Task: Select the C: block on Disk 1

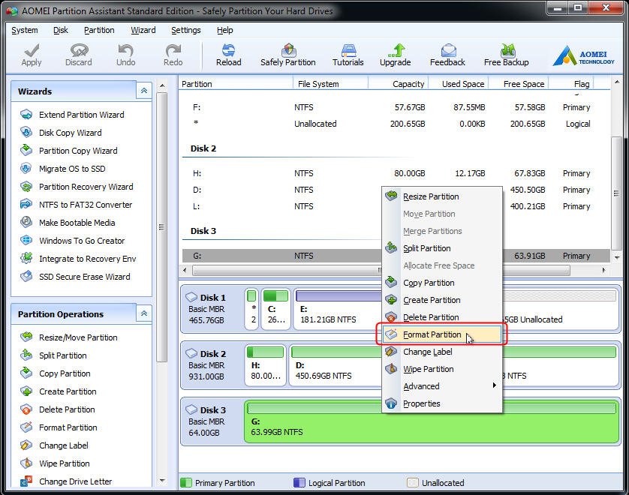Action: [275, 309]
